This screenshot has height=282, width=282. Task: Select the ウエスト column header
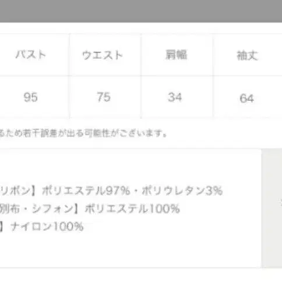[x=103, y=55]
